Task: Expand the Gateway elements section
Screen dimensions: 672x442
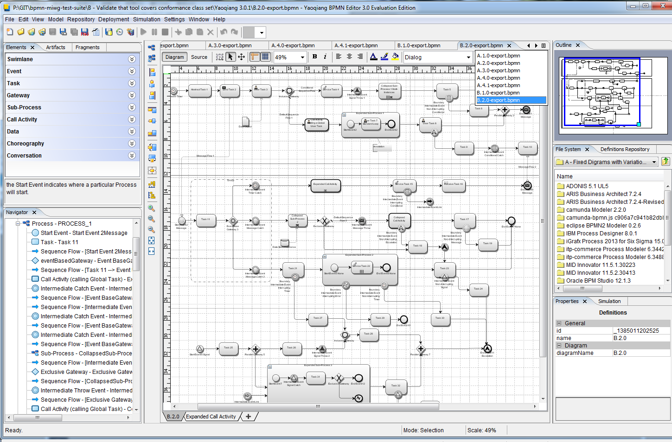Action: [x=132, y=95]
